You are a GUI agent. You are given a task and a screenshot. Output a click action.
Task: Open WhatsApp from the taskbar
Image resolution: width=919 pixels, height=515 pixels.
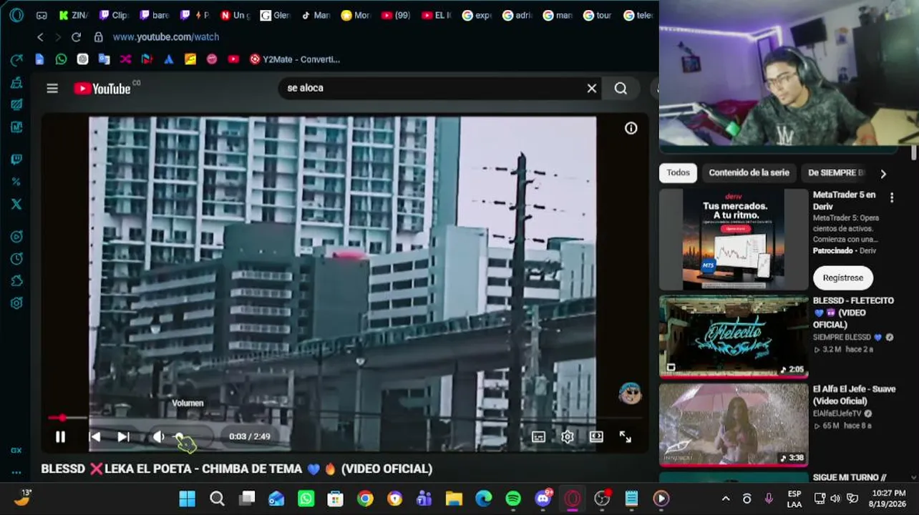[x=306, y=499]
